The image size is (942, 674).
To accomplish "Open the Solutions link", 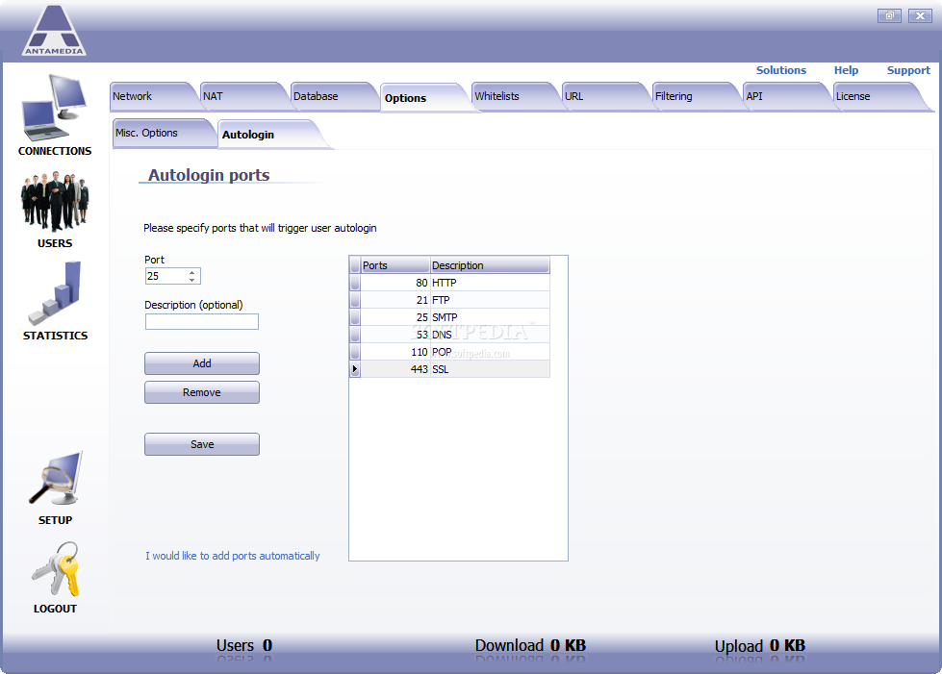I will pyautogui.click(x=781, y=70).
